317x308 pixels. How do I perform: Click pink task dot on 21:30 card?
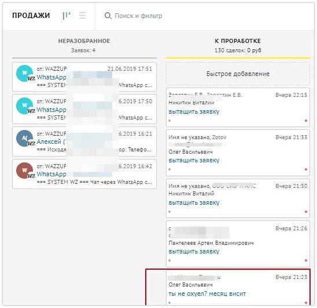tap(306, 212)
